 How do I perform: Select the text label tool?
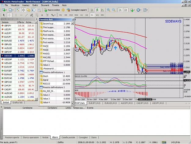click(x=47, y=15)
